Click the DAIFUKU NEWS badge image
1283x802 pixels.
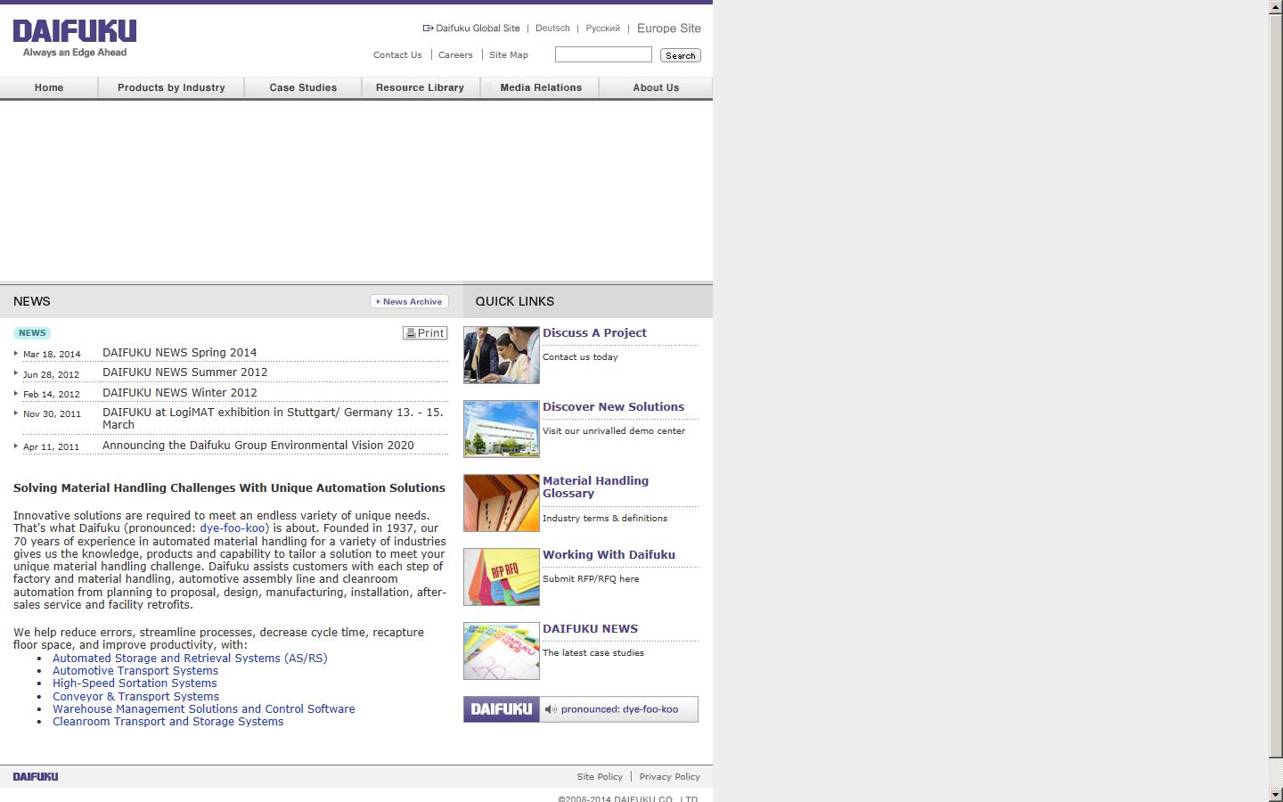point(501,651)
